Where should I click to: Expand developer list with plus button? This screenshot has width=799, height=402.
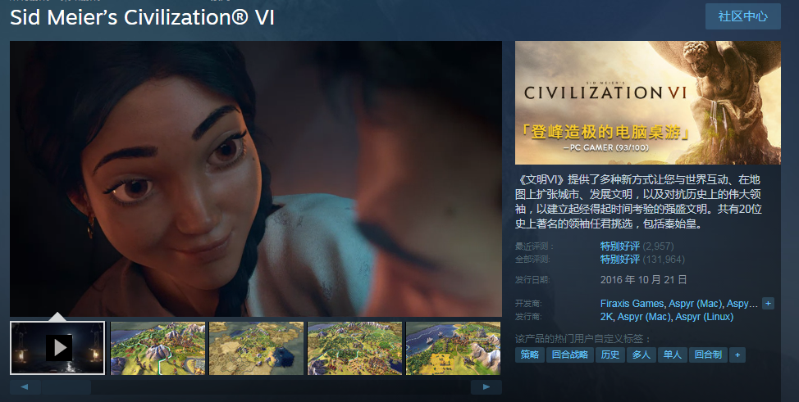(768, 303)
